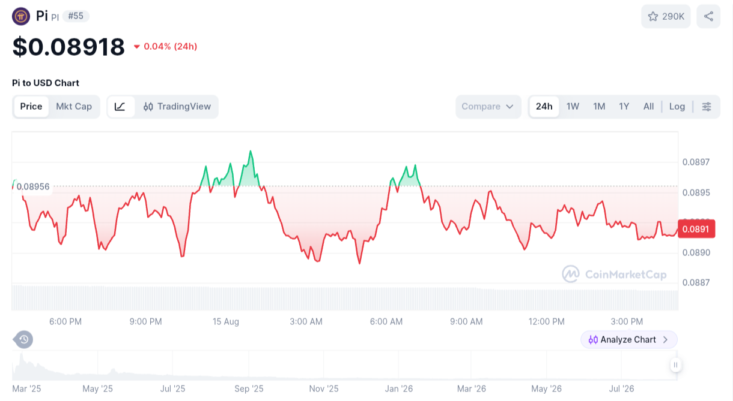Choose the 24h time range
The image size is (733, 401).
click(544, 107)
